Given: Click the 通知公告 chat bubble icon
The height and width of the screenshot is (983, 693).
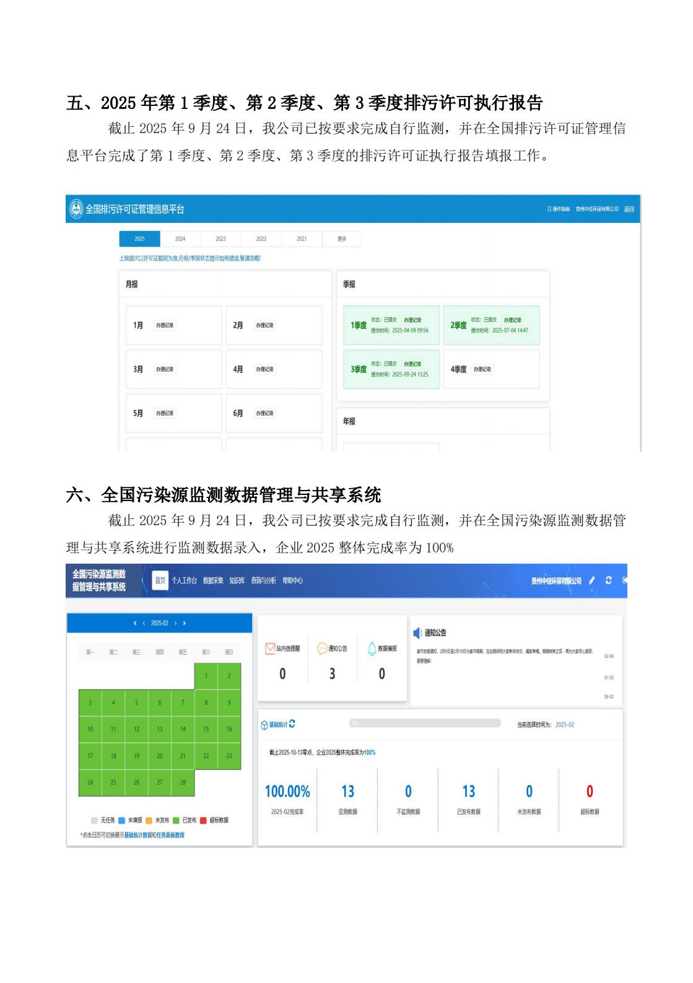Looking at the screenshot, I should [322, 649].
